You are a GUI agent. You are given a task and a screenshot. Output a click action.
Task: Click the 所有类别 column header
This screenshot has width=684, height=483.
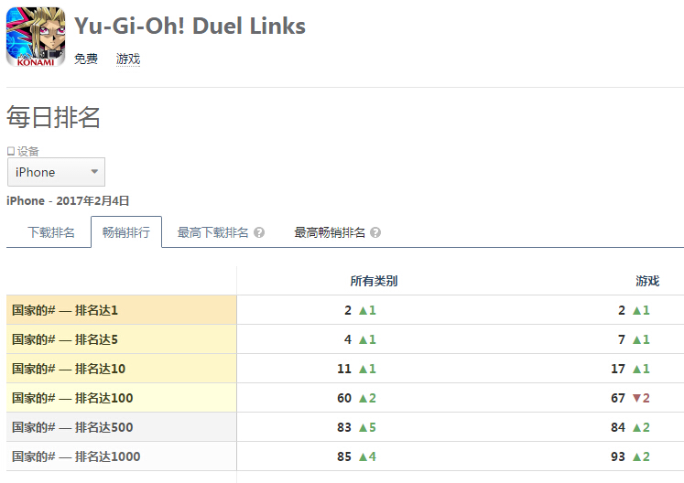click(374, 281)
